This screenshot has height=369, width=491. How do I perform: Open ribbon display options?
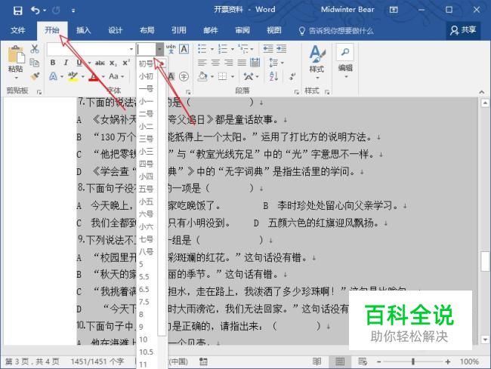394,10
